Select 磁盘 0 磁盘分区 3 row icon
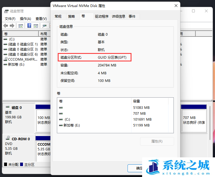This screenshot has width=215, height=177. click(5, 49)
